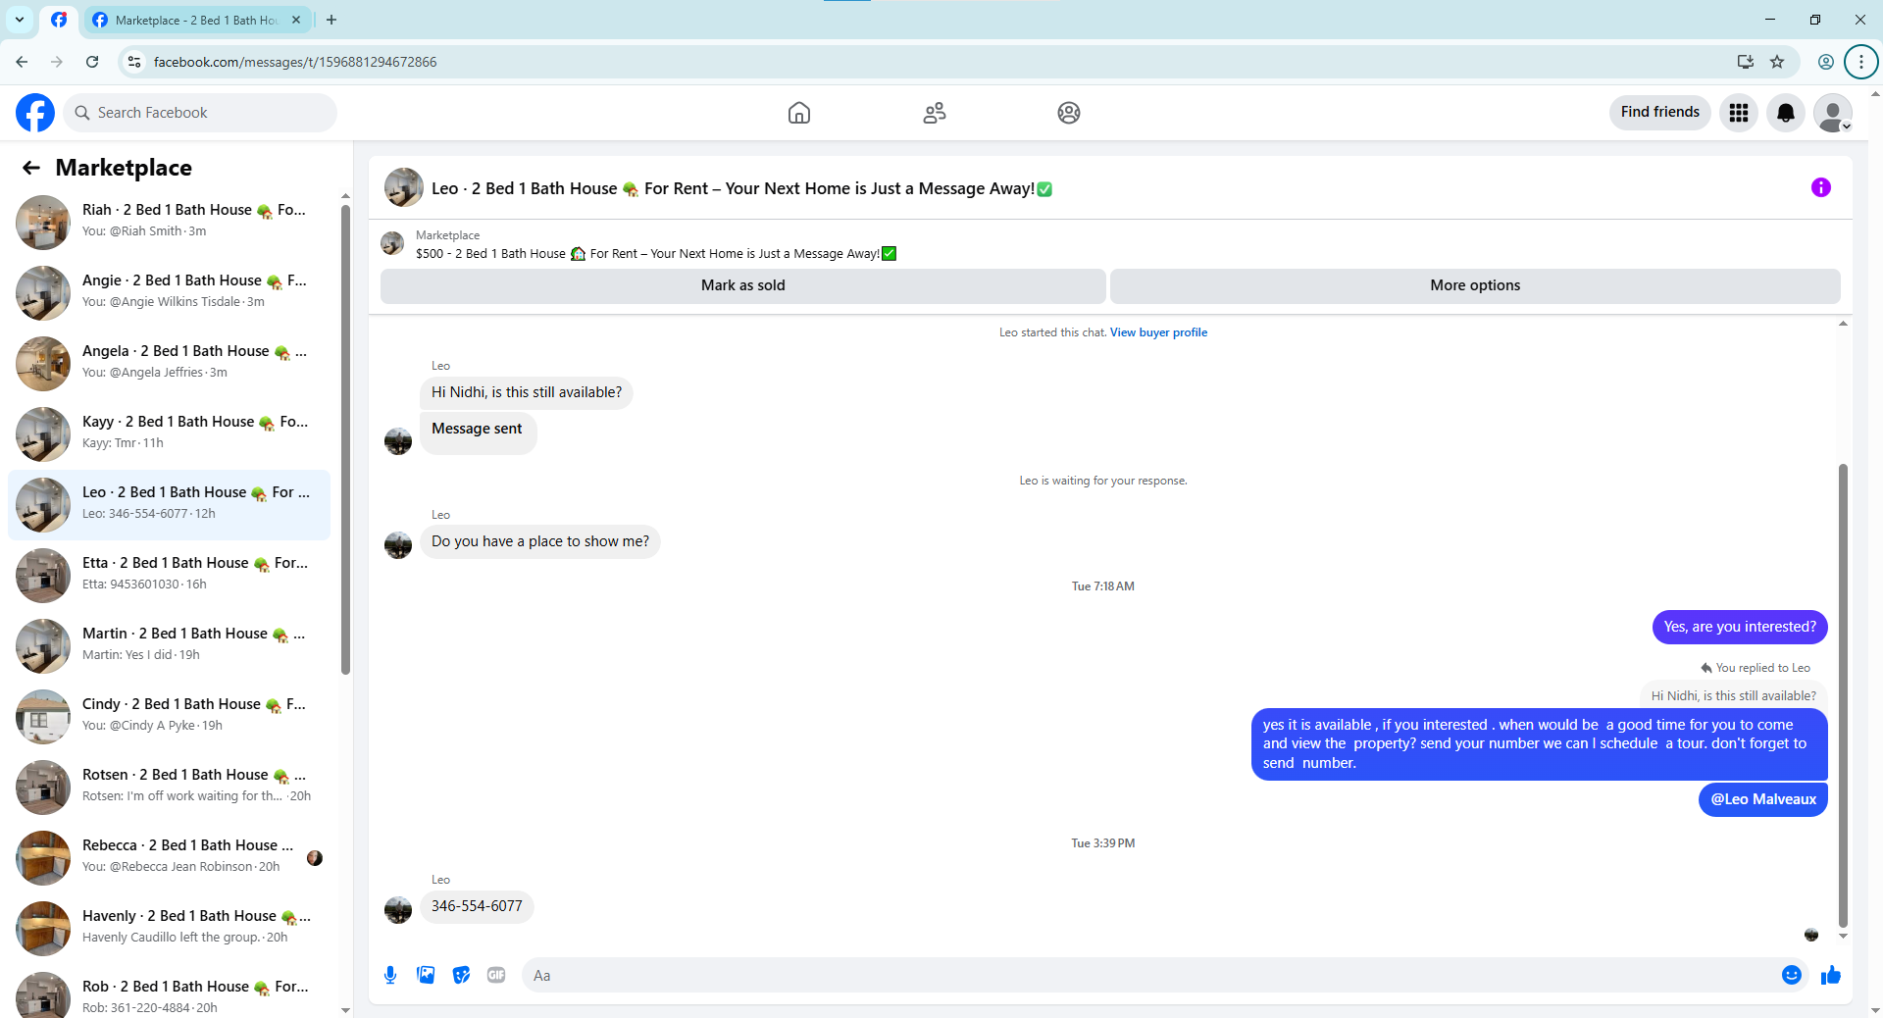Record a voice clip with microphone icon
This screenshot has height=1018, width=1883.
[390, 975]
